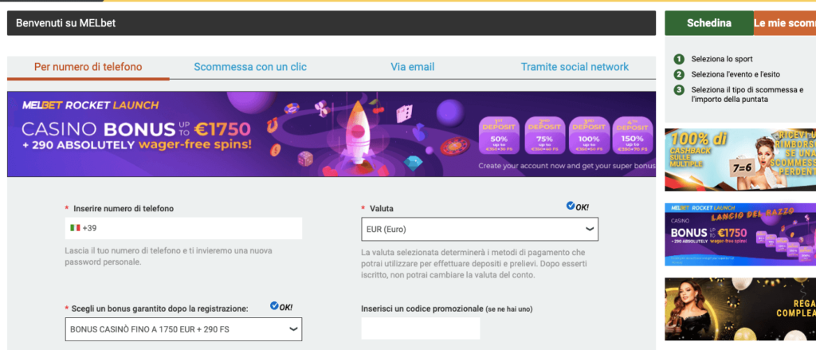Click the Inserire numero di telefono label
The width and height of the screenshot is (816, 350).
pyautogui.click(x=124, y=209)
